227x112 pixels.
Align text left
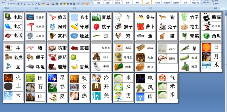click(x=61, y=4)
